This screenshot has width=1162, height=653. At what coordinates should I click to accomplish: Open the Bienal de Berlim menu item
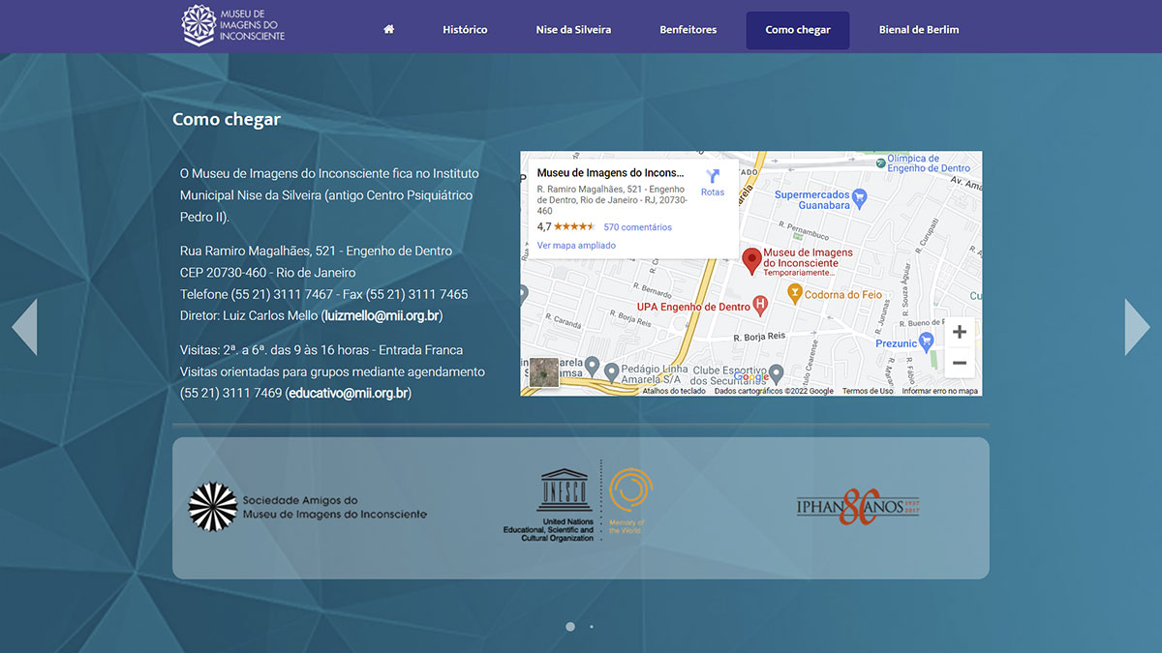coord(919,30)
